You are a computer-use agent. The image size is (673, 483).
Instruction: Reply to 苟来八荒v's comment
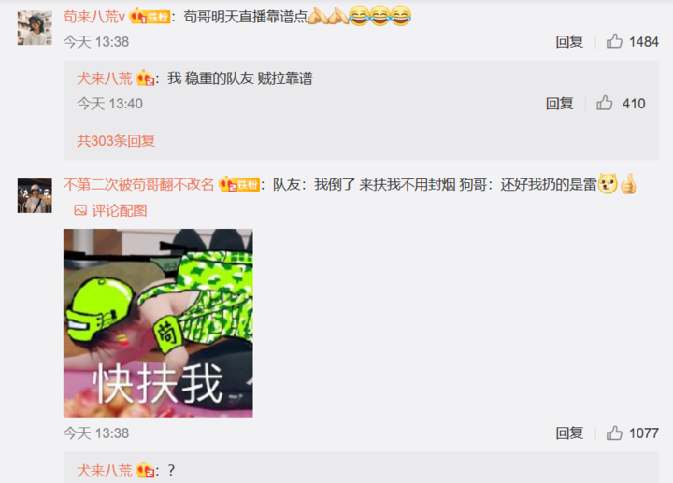569,42
